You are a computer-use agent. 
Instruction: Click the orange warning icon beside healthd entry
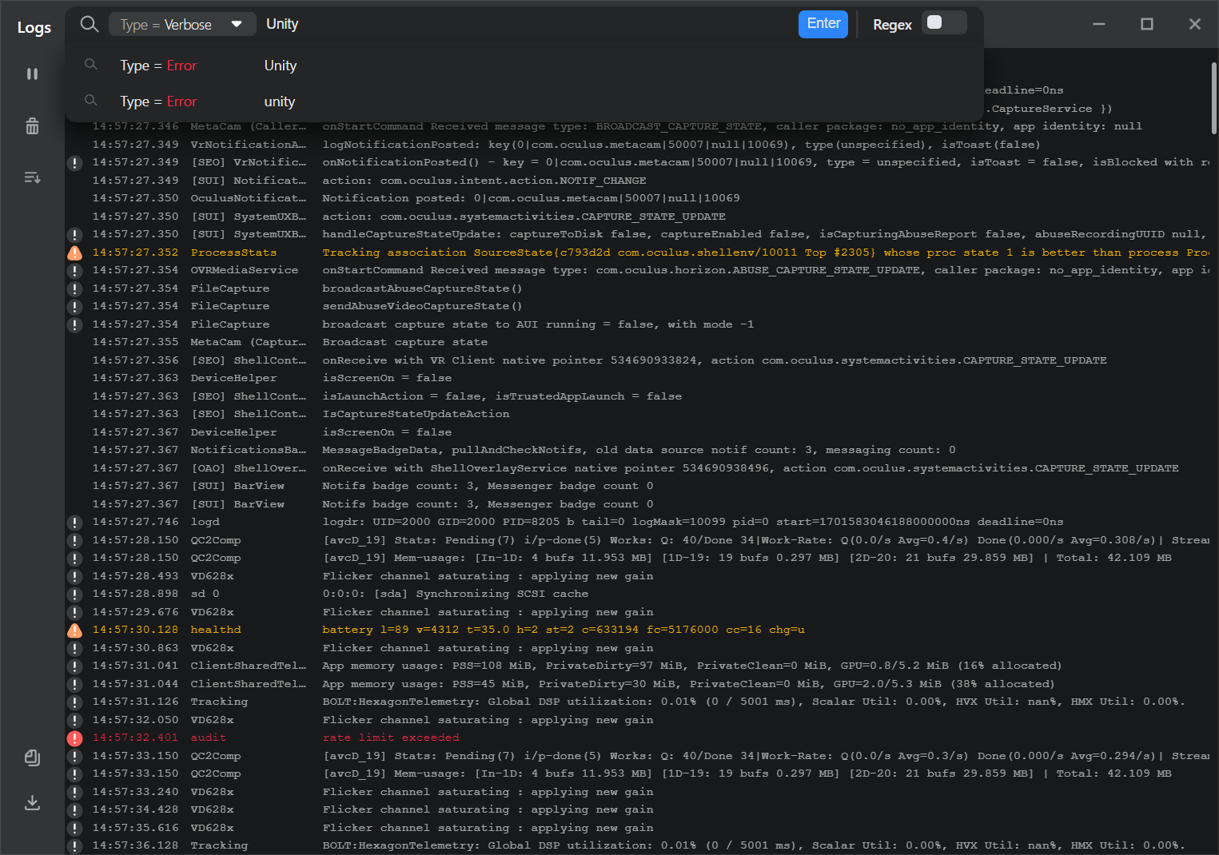pos(74,630)
